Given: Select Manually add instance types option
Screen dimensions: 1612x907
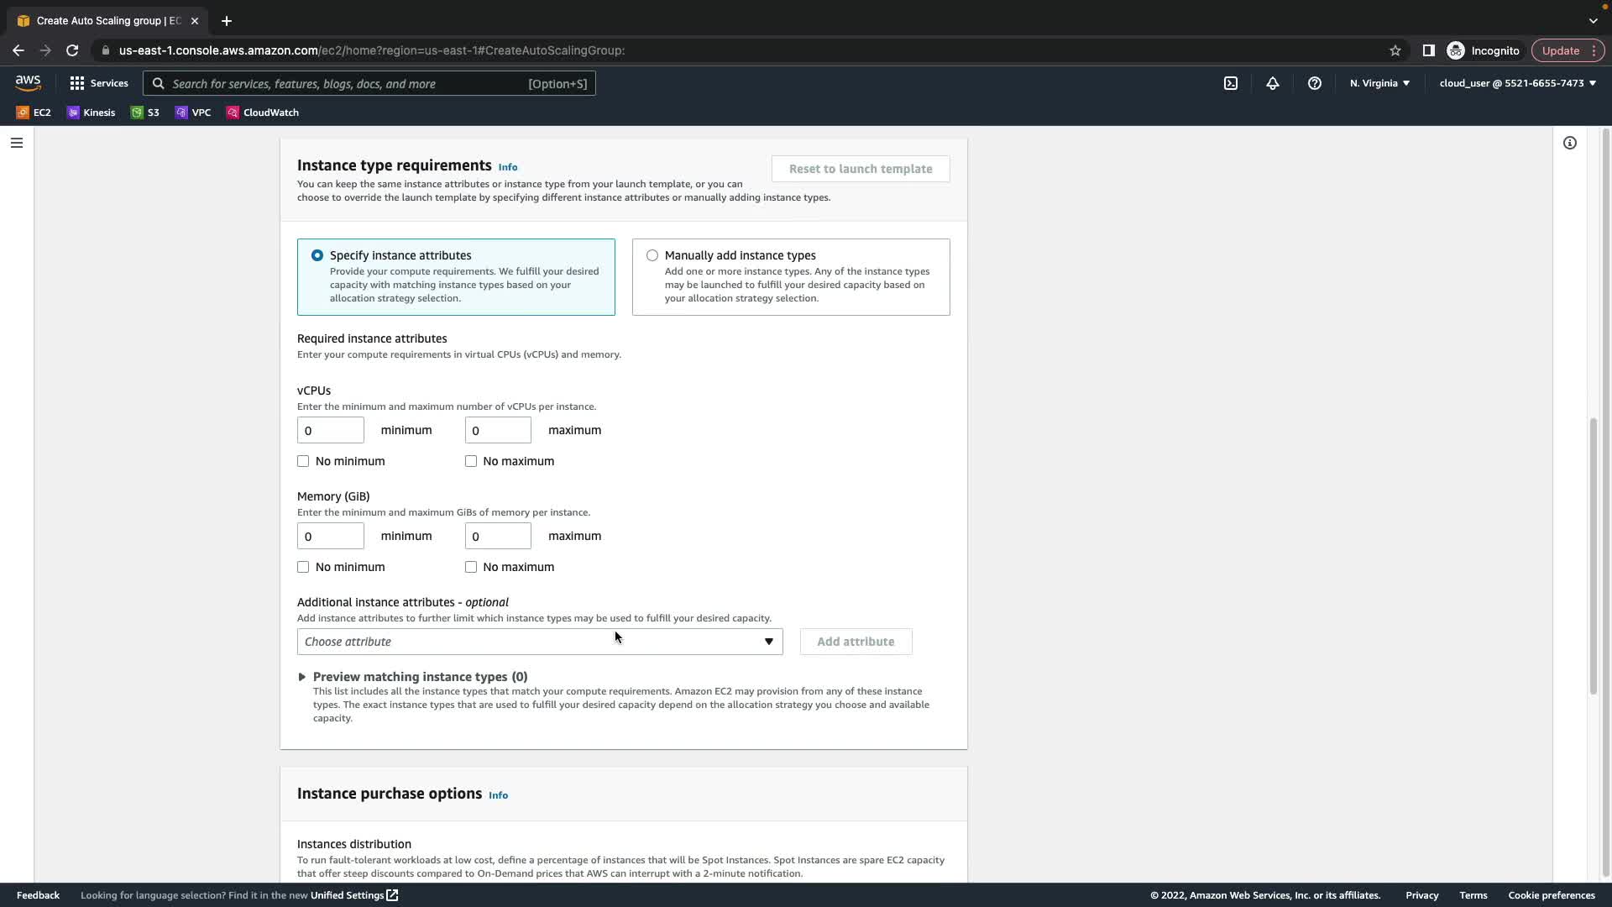Looking at the screenshot, I should pos(652,255).
